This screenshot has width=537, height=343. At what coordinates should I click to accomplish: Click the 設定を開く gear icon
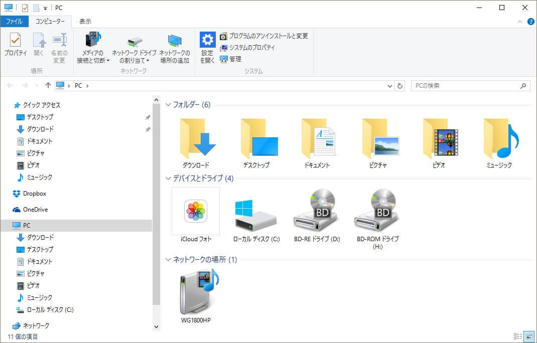207,40
